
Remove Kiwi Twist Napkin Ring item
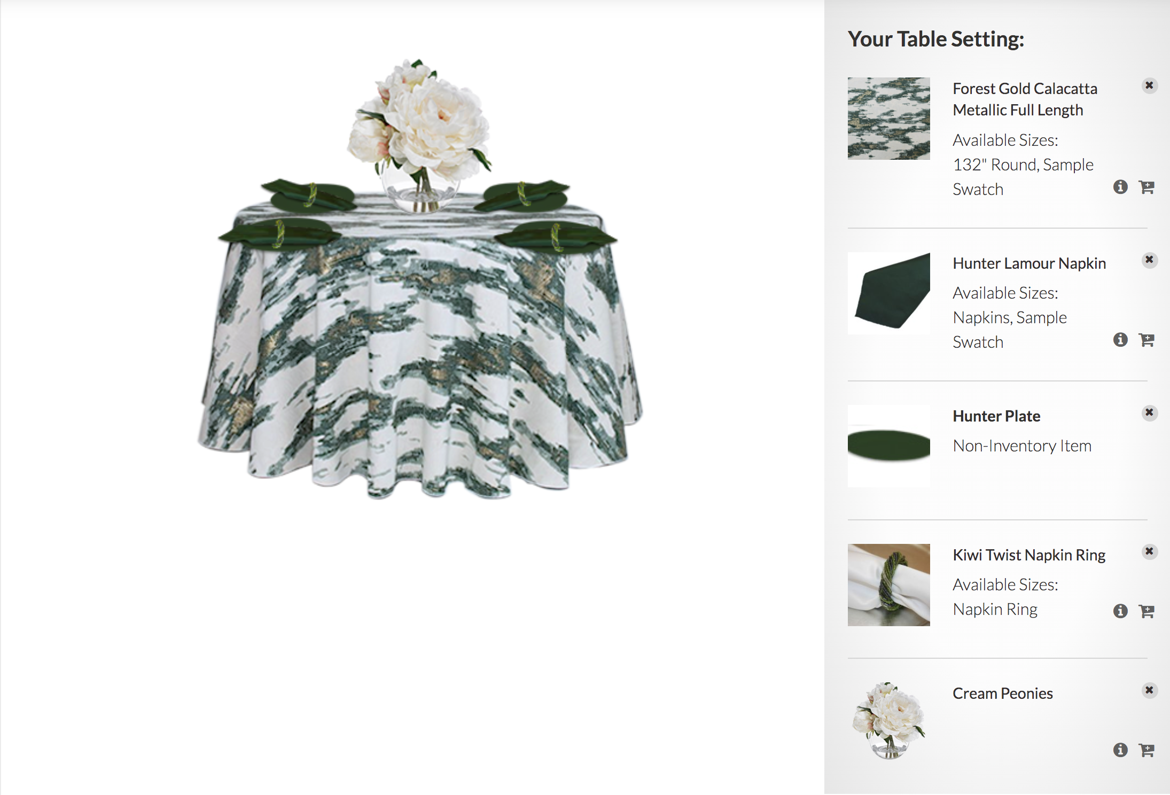(x=1149, y=552)
